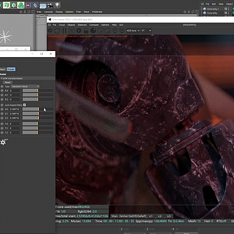Click the green hexagonal generator icon
Image resolution: width=234 pixels, height=234 pixels.
[x=14, y=5]
